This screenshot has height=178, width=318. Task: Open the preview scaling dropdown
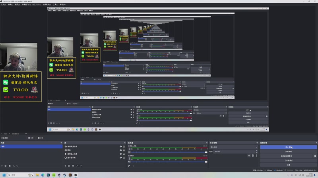click(x=19, y=134)
